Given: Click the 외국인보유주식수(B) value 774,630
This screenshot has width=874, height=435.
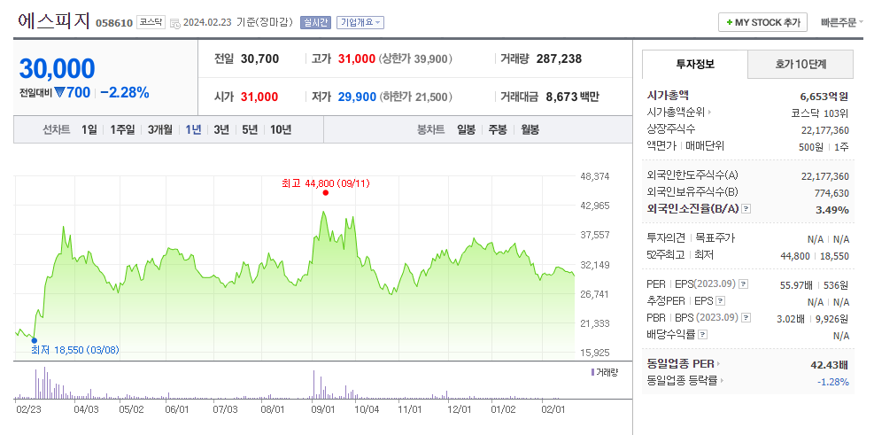Looking at the screenshot, I should (x=831, y=193).
